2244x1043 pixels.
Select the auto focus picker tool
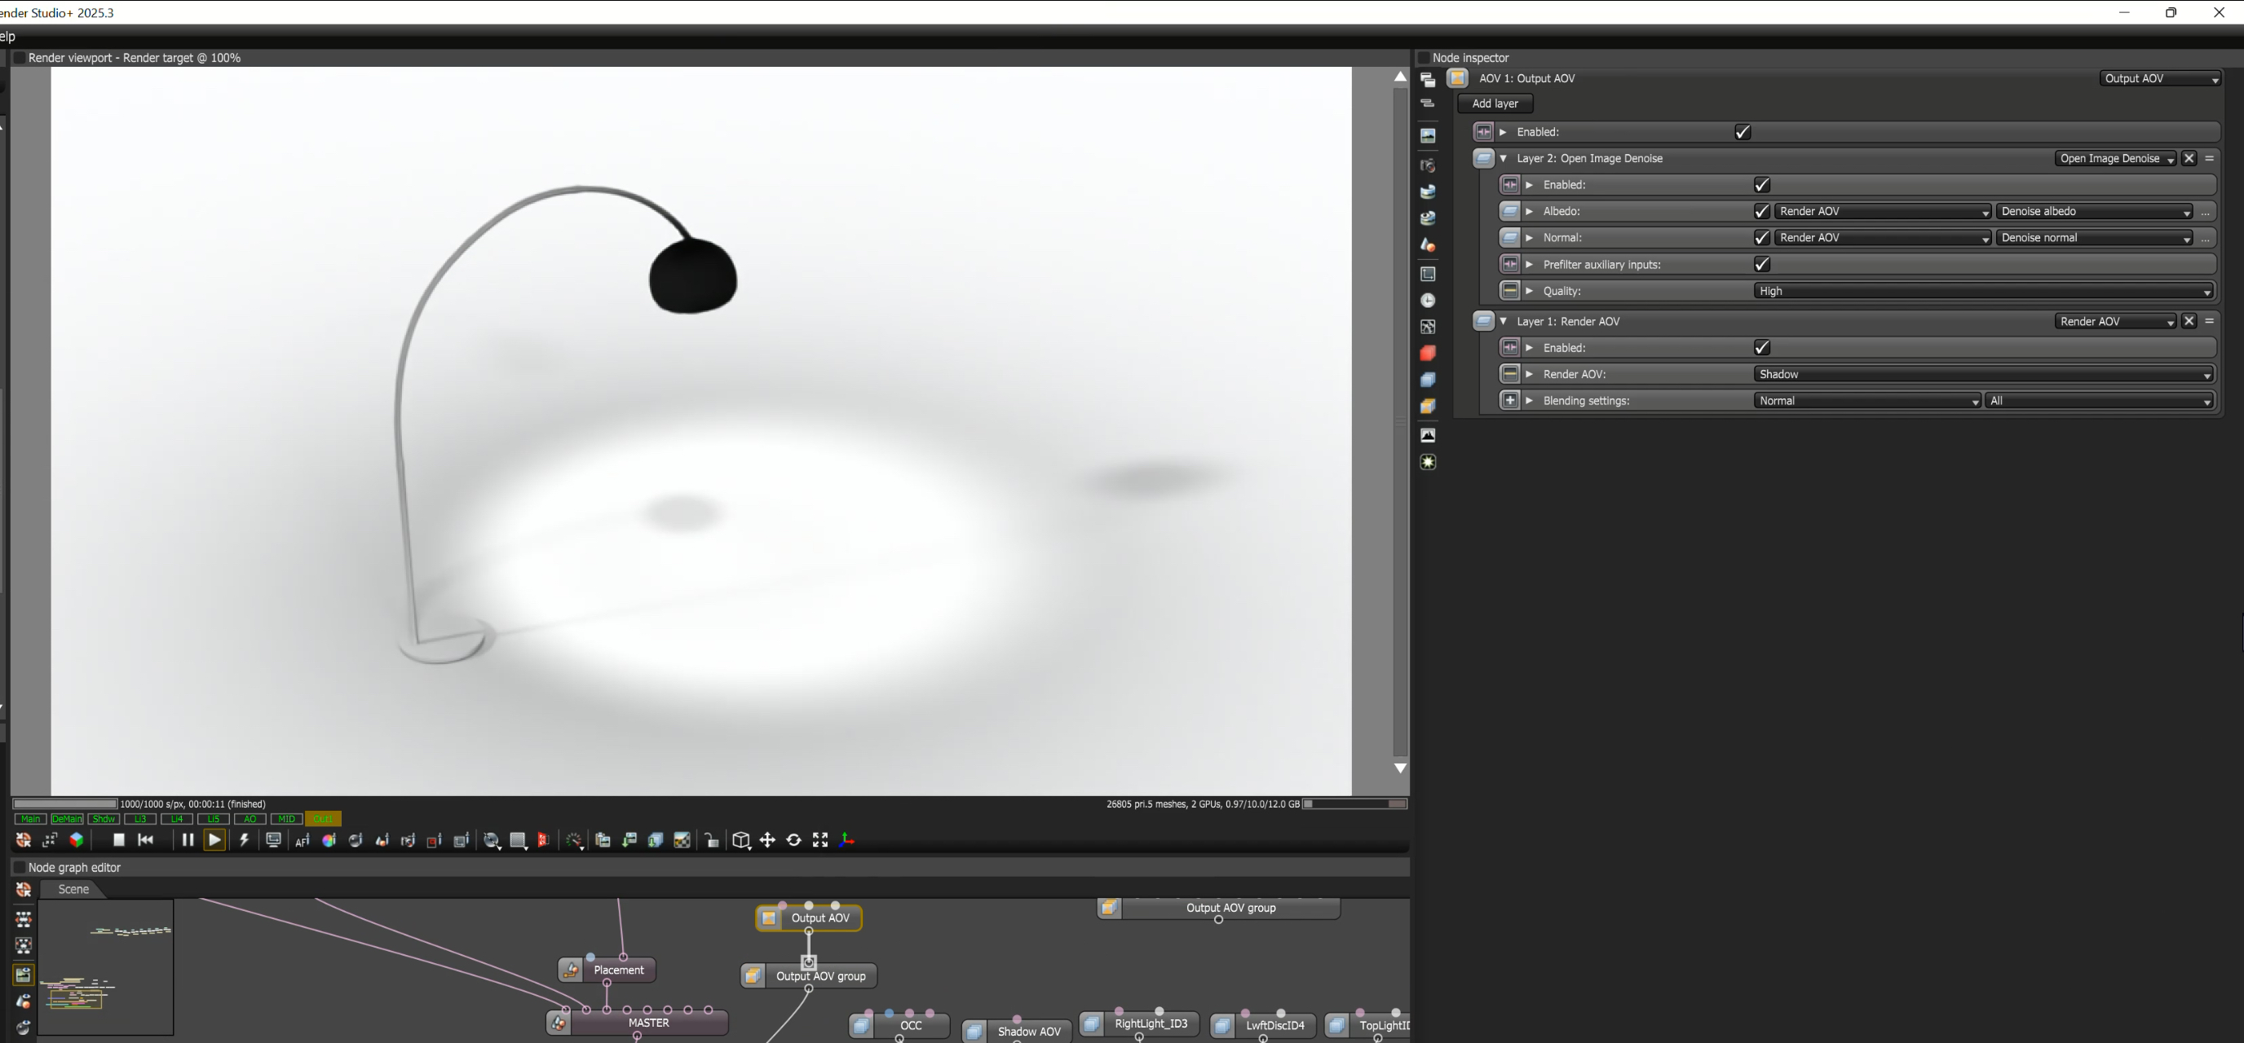point(303,841)
